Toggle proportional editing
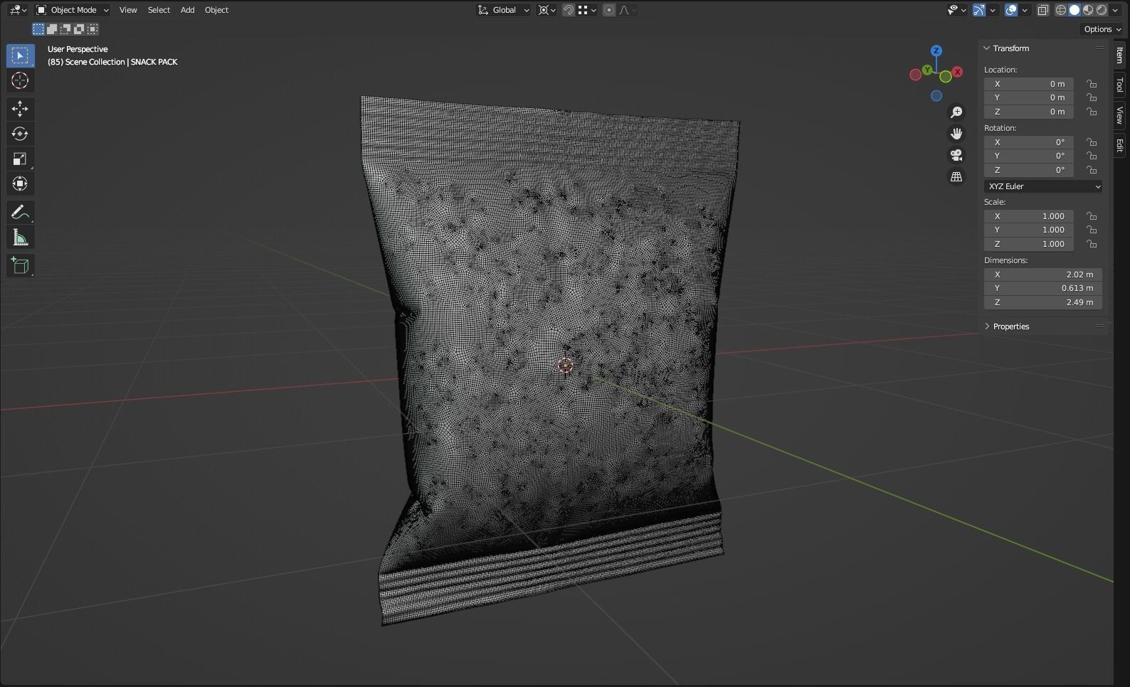The image size is (1130, 687). click(609, 10)
